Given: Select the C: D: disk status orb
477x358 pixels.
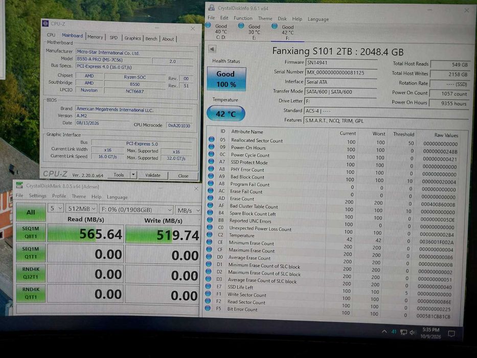Looking at the screenshot, I should point(209,25).
